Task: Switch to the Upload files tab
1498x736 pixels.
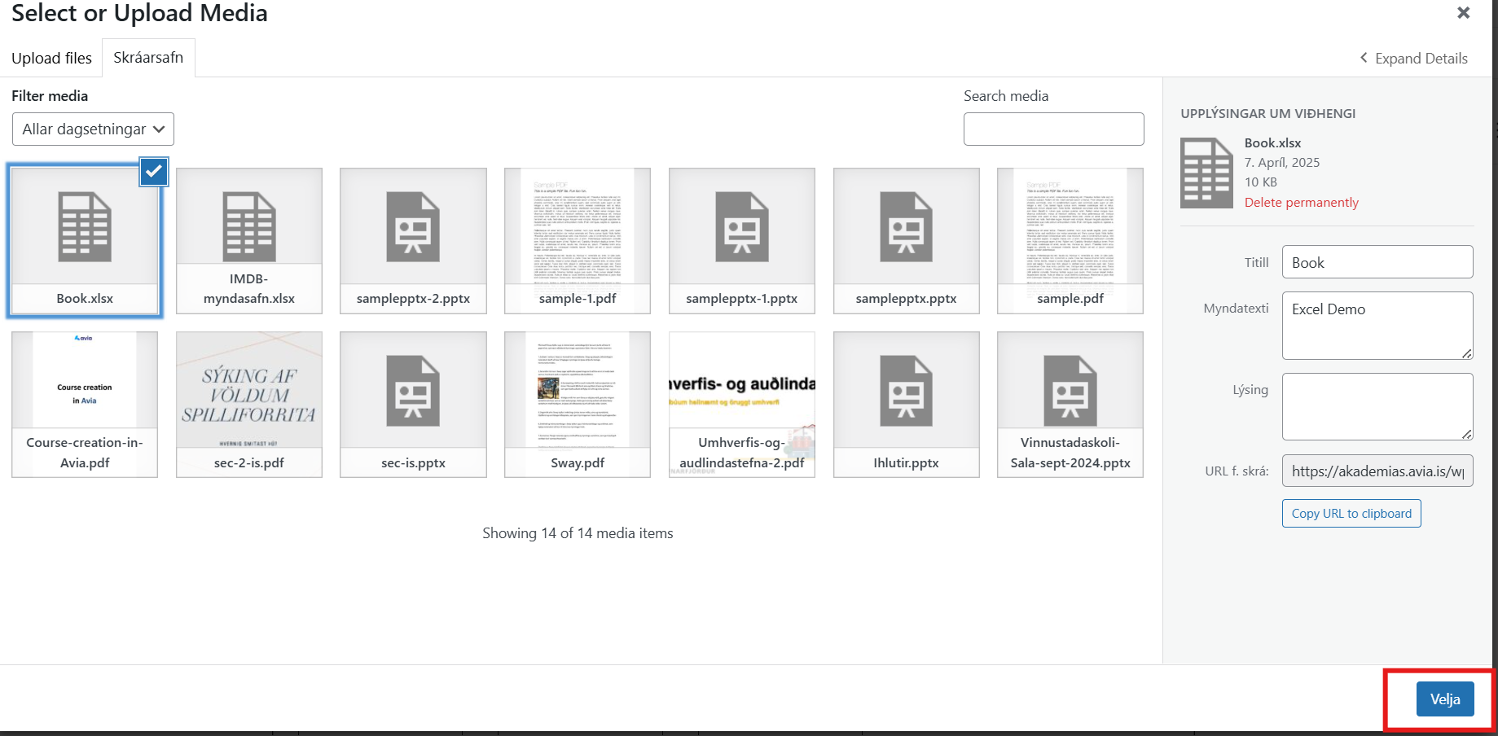Action: tap(51, 59)
